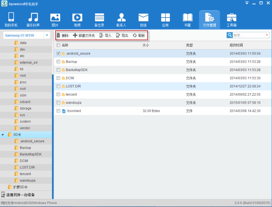272x207 pixels.
Task: Click the .tcookieid file name
Action: (x=74, y=111)
